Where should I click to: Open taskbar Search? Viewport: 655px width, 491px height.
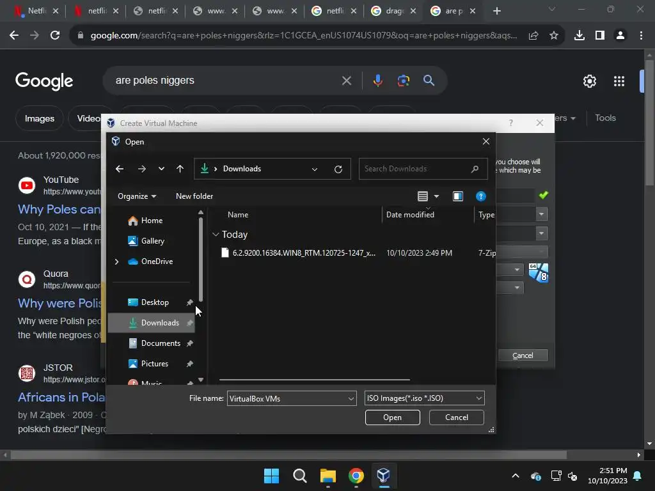coord(299,476)
